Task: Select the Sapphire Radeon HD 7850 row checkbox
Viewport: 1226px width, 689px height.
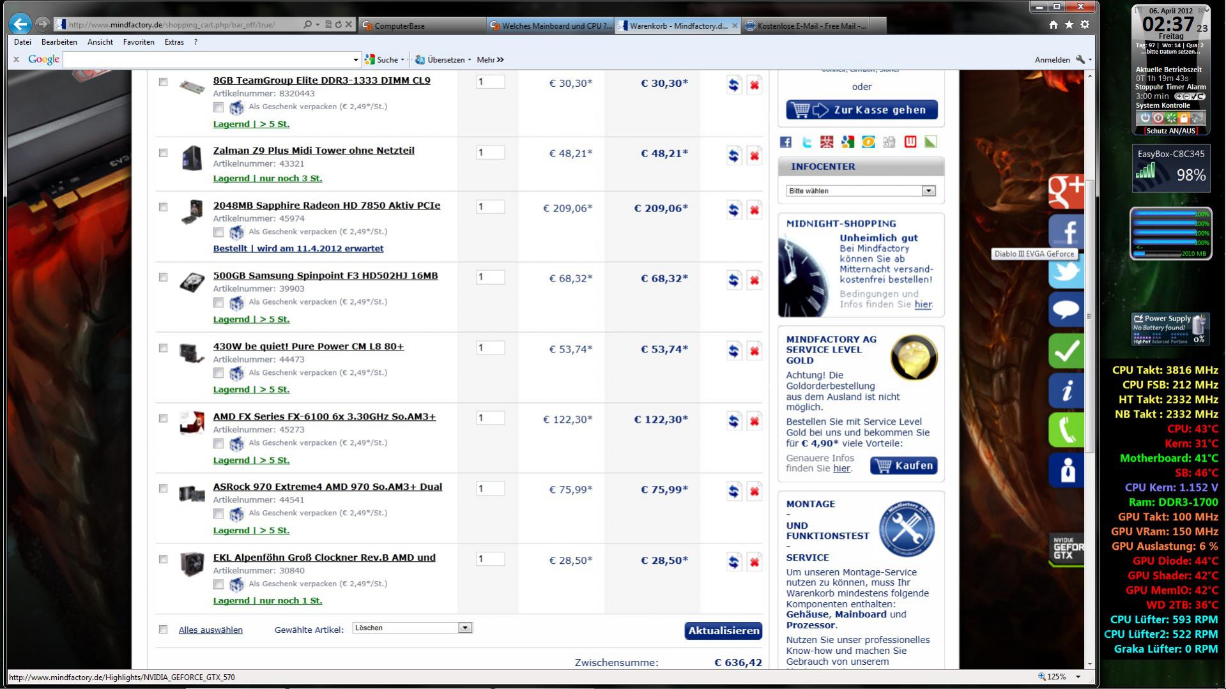Action: [163, 207]
